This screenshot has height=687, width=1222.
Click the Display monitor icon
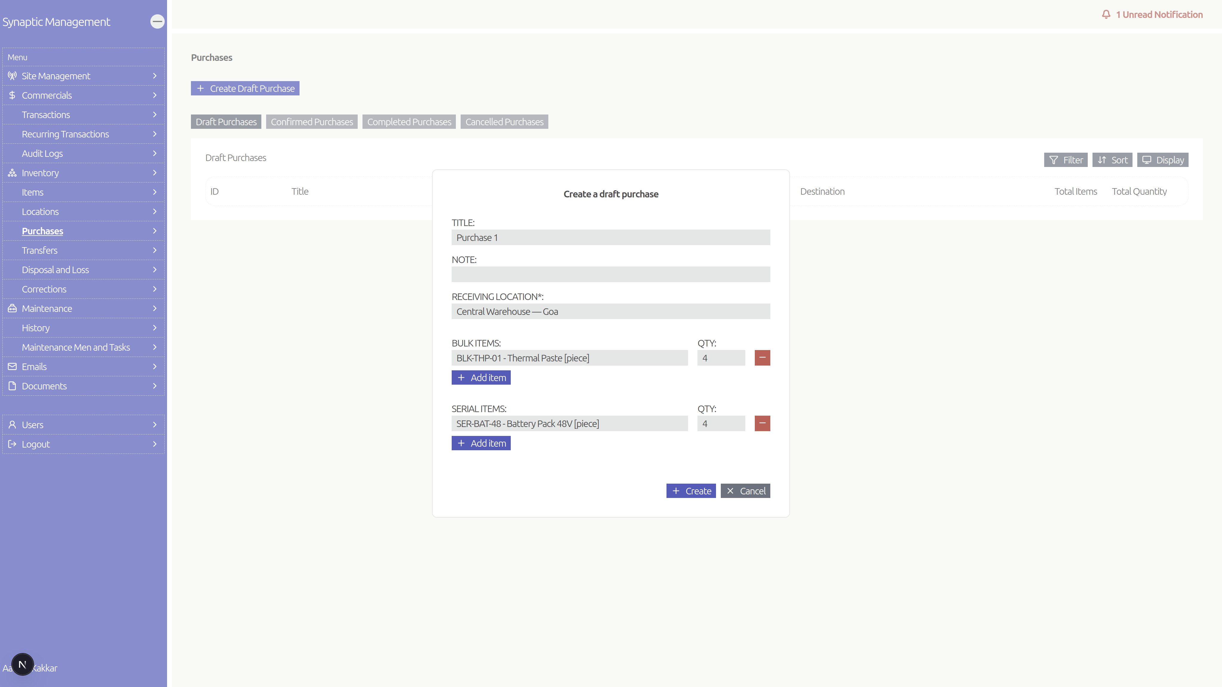(x=1147, y=160)
